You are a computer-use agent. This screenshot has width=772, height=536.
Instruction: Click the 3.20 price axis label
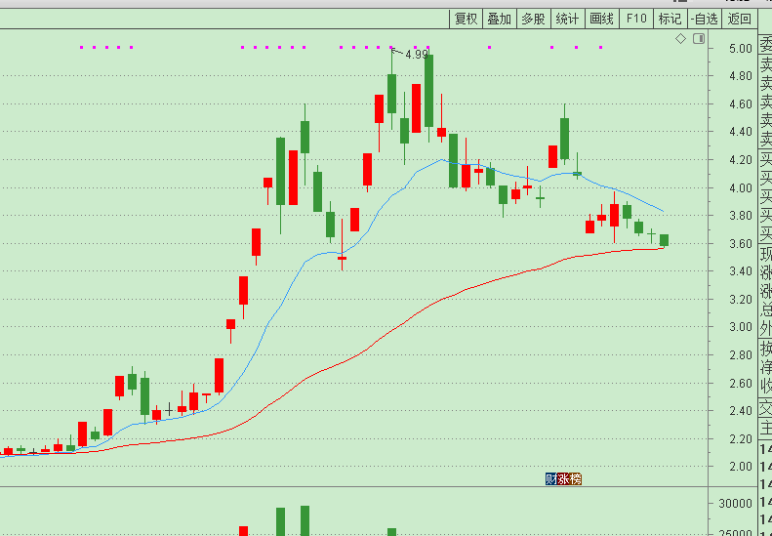741,299
